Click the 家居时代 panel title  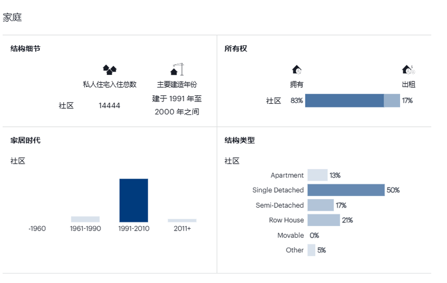[x=25, y=140]
